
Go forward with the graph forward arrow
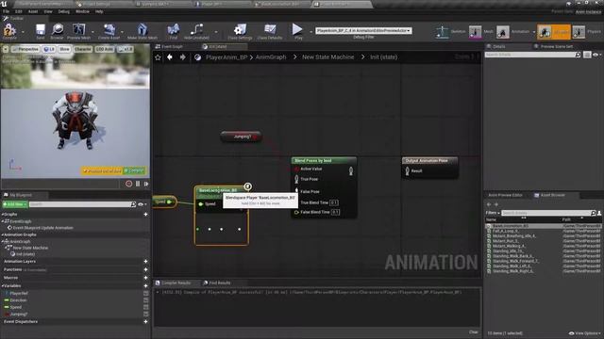(x=182, y=57)
